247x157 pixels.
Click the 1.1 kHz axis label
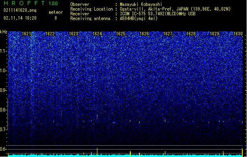[x=4, y=51]
